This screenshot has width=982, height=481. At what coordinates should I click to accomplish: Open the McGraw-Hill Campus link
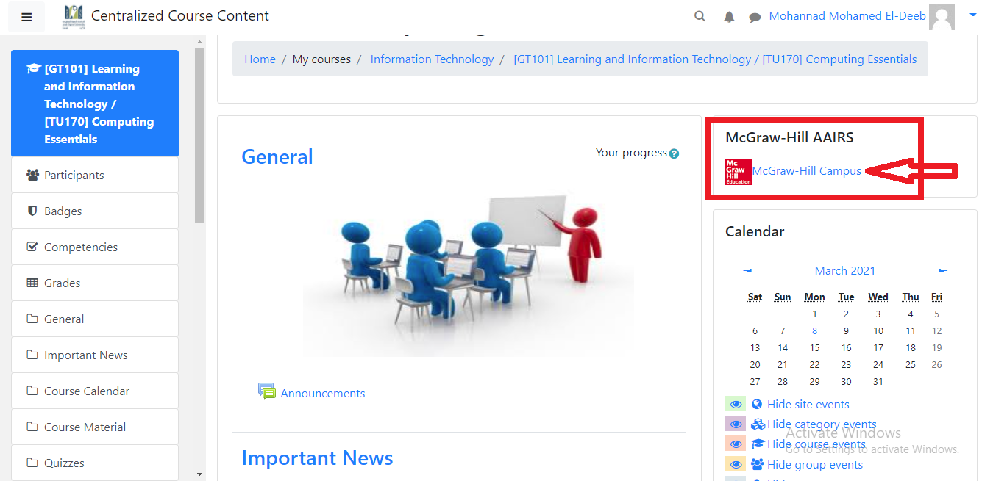coord(806,171)
